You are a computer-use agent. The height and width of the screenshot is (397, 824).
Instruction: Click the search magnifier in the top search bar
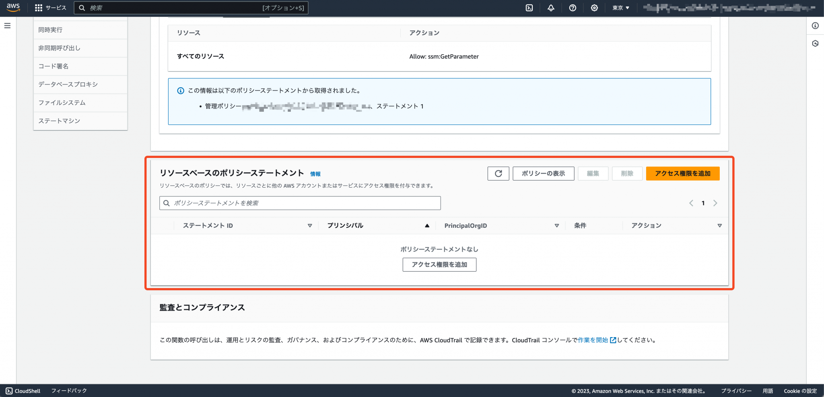click(x=82, y=8)
